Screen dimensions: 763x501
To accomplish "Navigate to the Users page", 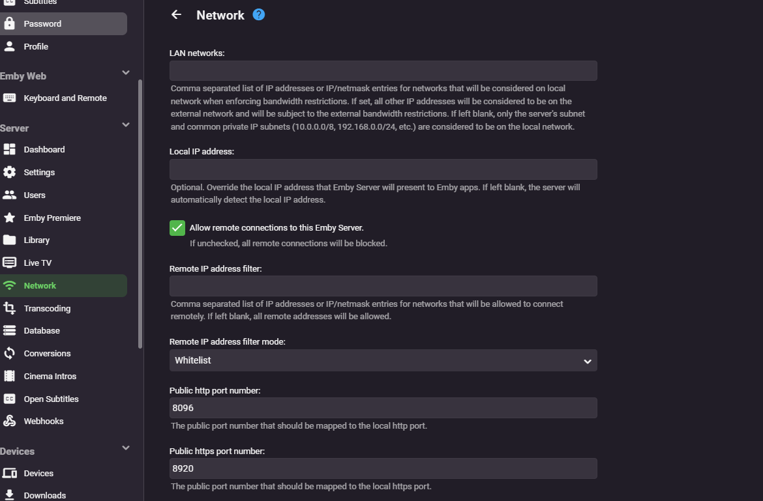I will (x=35, y=195).
